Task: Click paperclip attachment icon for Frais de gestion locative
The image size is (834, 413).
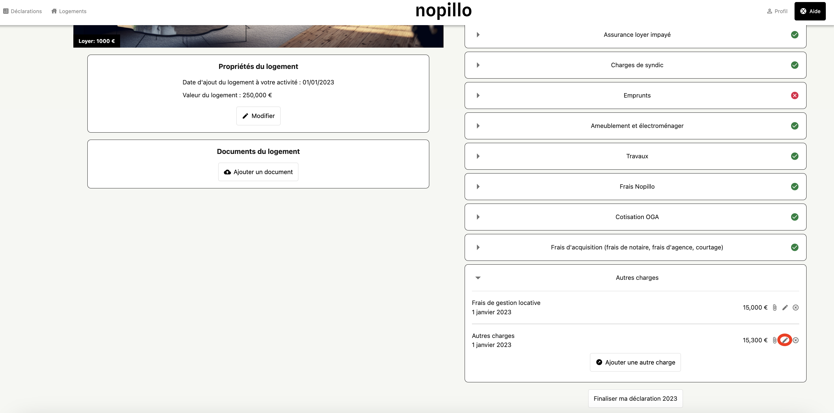Action: point(774,308)
